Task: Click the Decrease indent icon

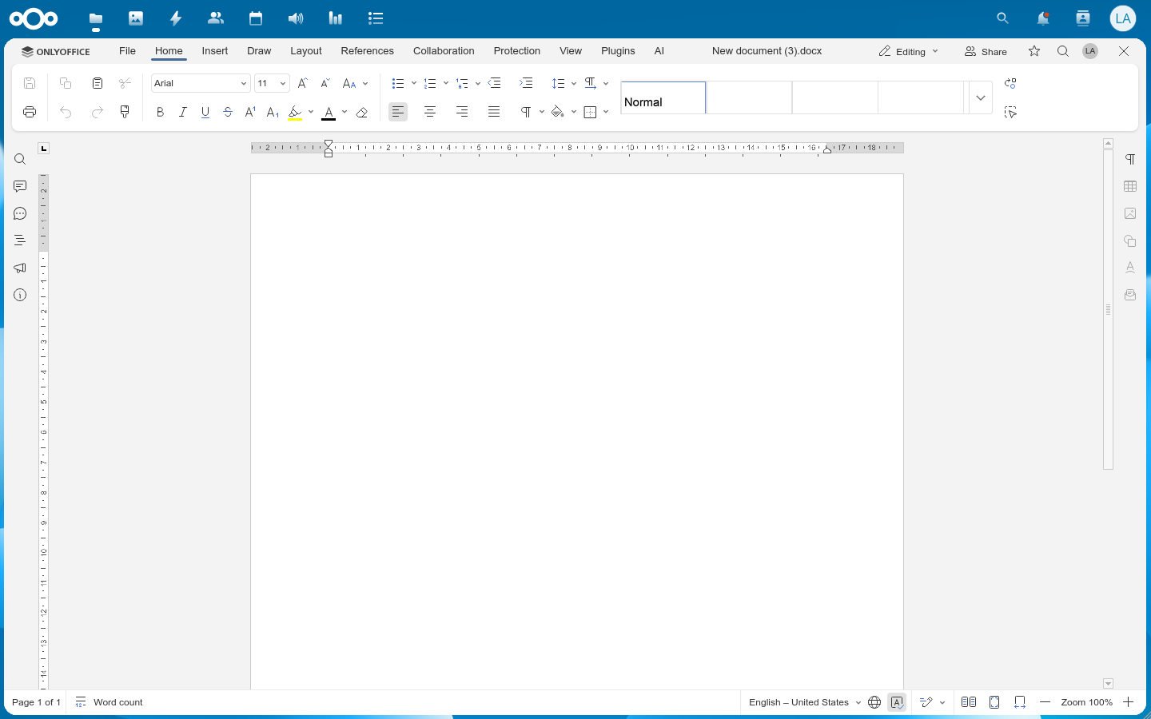Action: coord(495,83)
